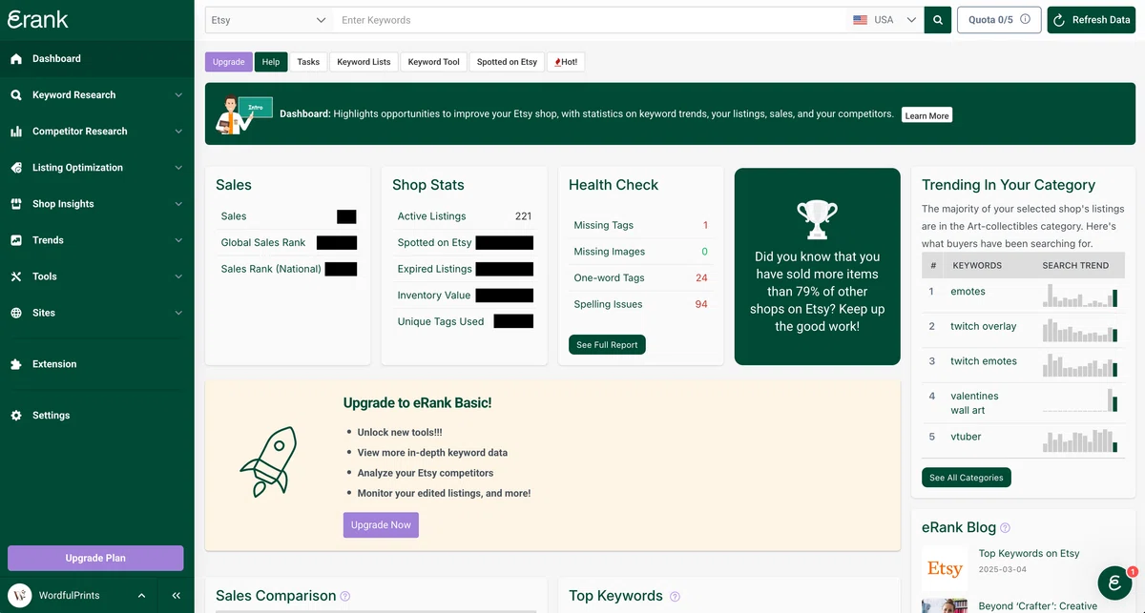The height and width of the screenshot is (613, 1145).
Task: Click the Upgrade Plan button
Action: tap(95, 558)
